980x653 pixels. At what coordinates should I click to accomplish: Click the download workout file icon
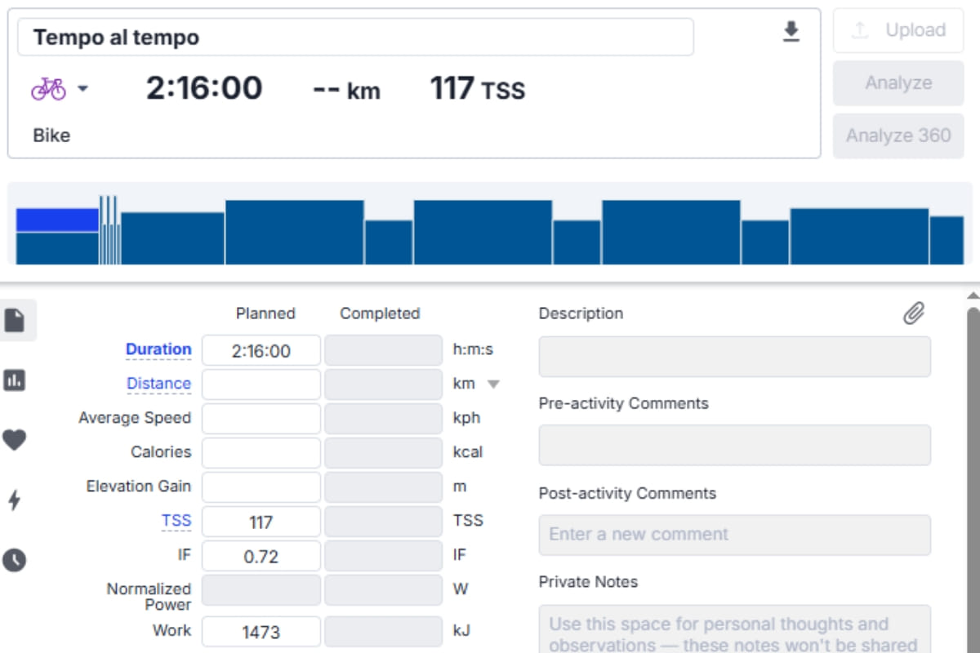(791, 32)
